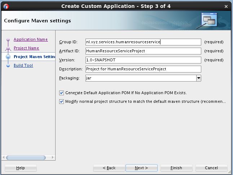Click the Oracle app icon in title bar
The image size is (233, 175).
[6, 6]
